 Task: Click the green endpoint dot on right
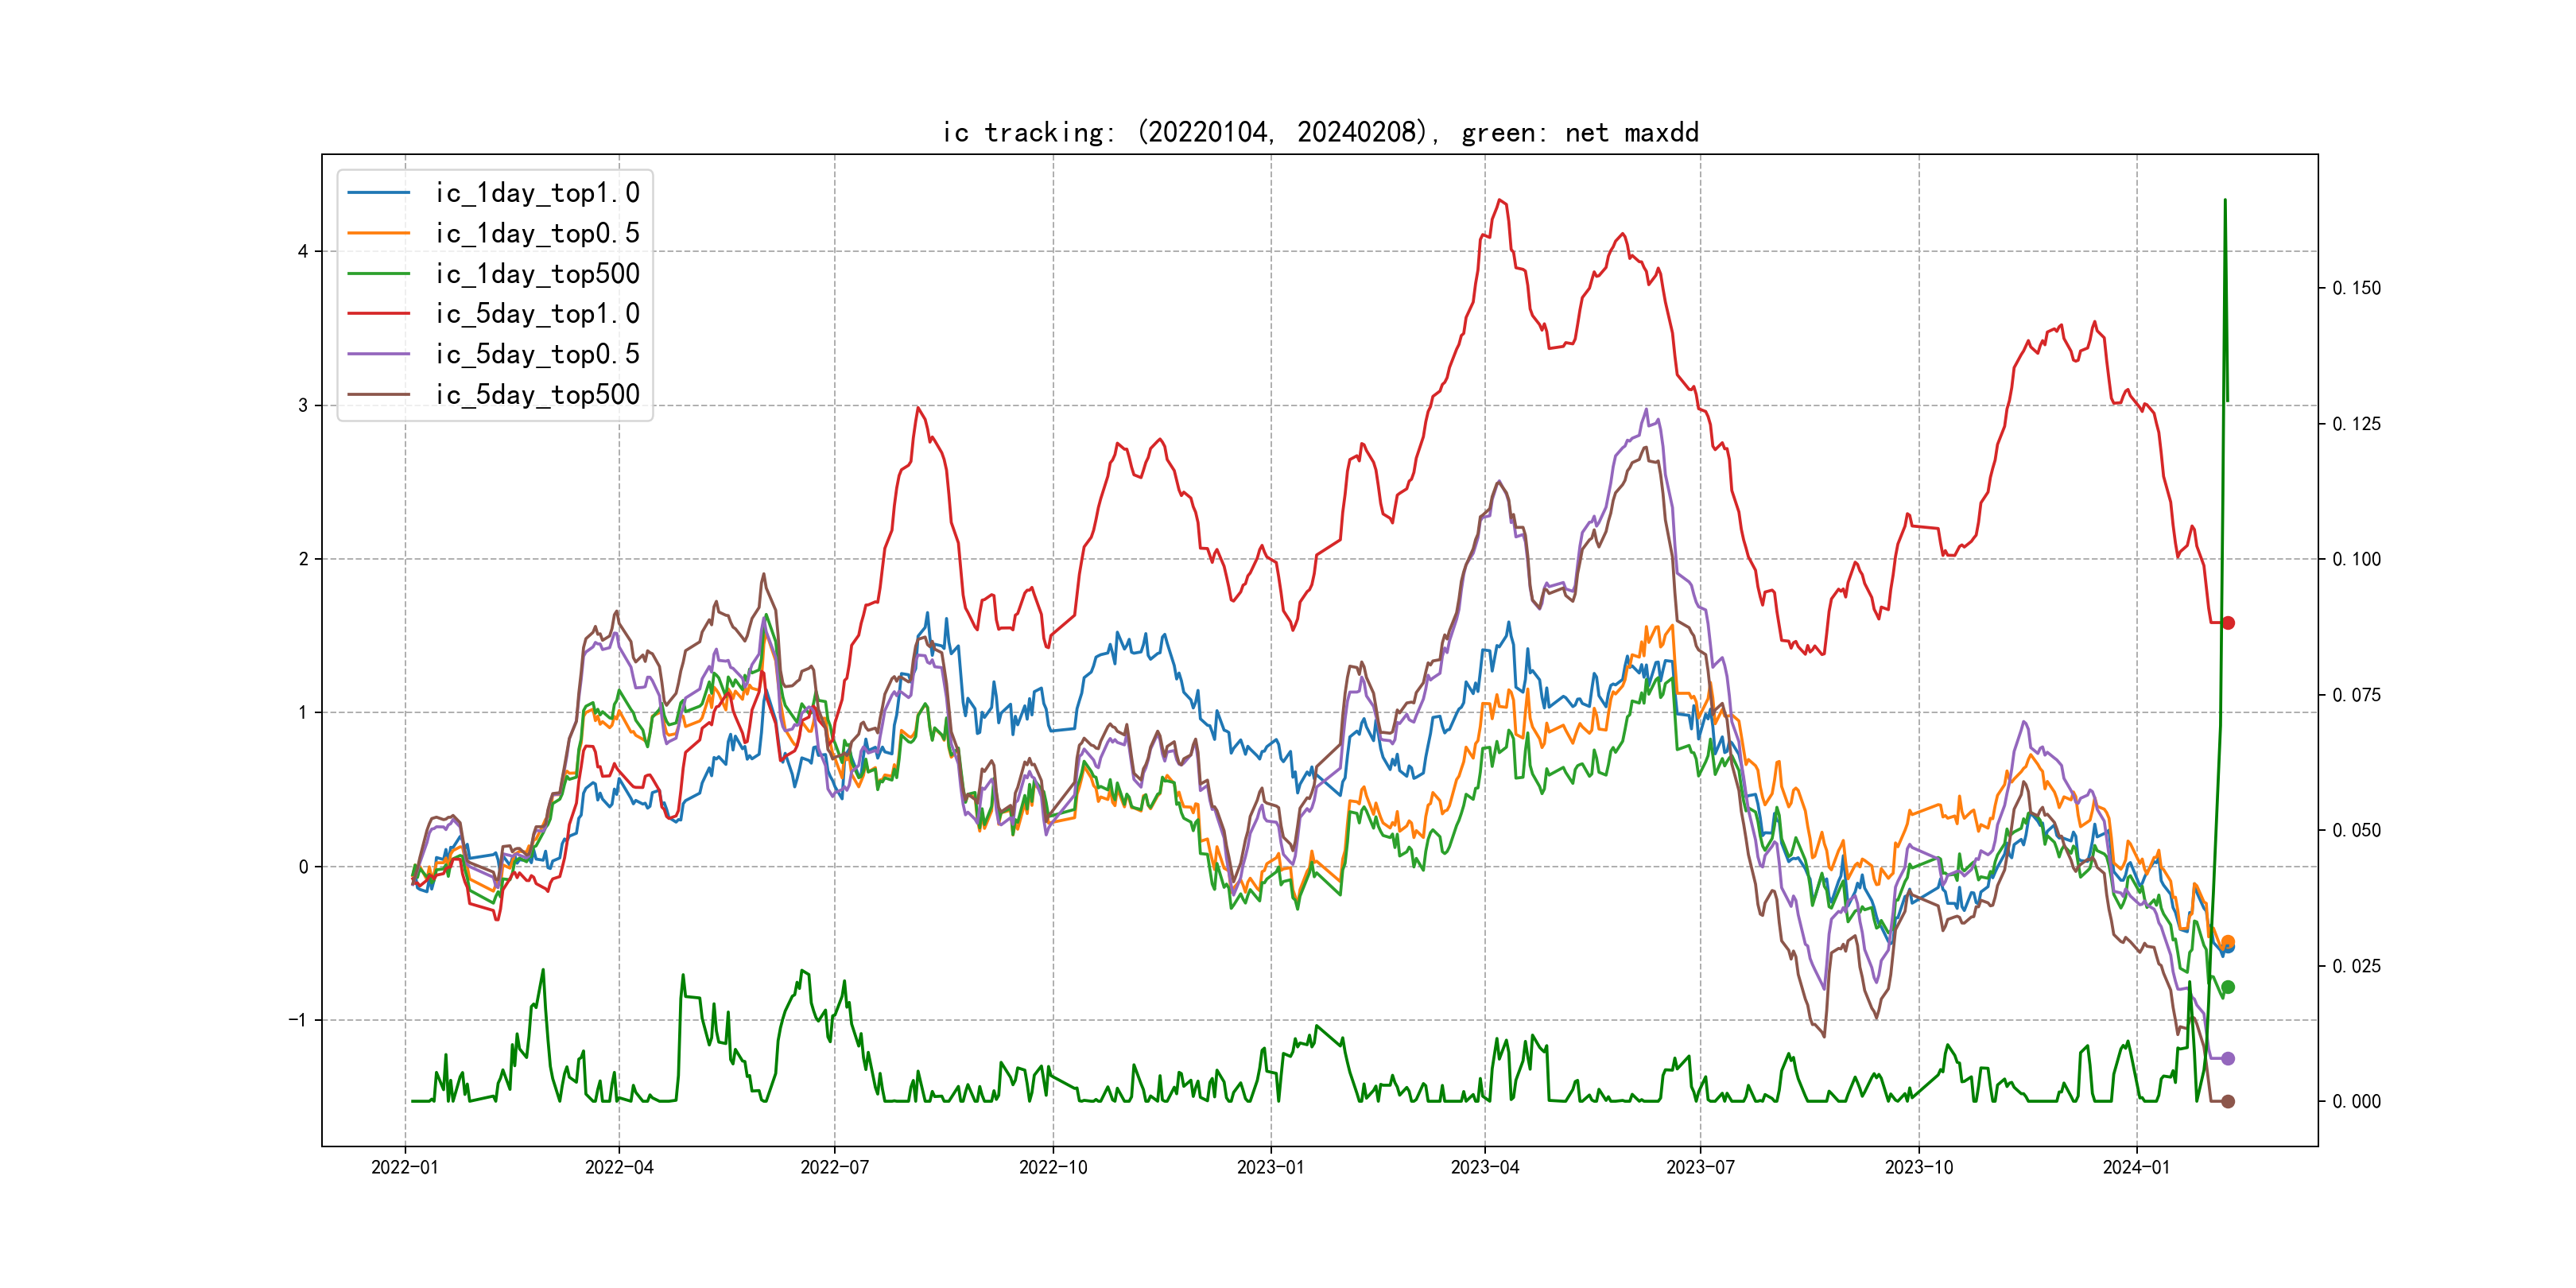pyautogui.click(x=2228, y=987)
